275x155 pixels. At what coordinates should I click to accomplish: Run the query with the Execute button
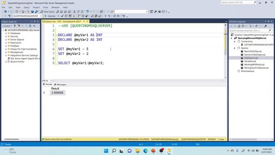(x=50, y=16)
